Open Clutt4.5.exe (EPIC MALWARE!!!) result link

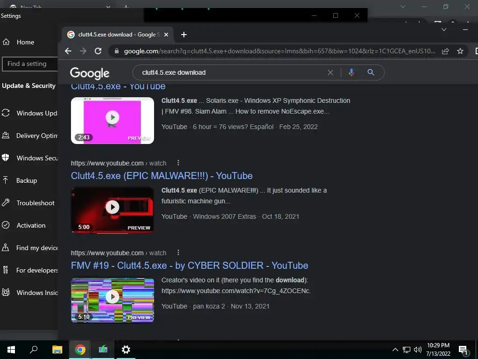pos(162,176)
